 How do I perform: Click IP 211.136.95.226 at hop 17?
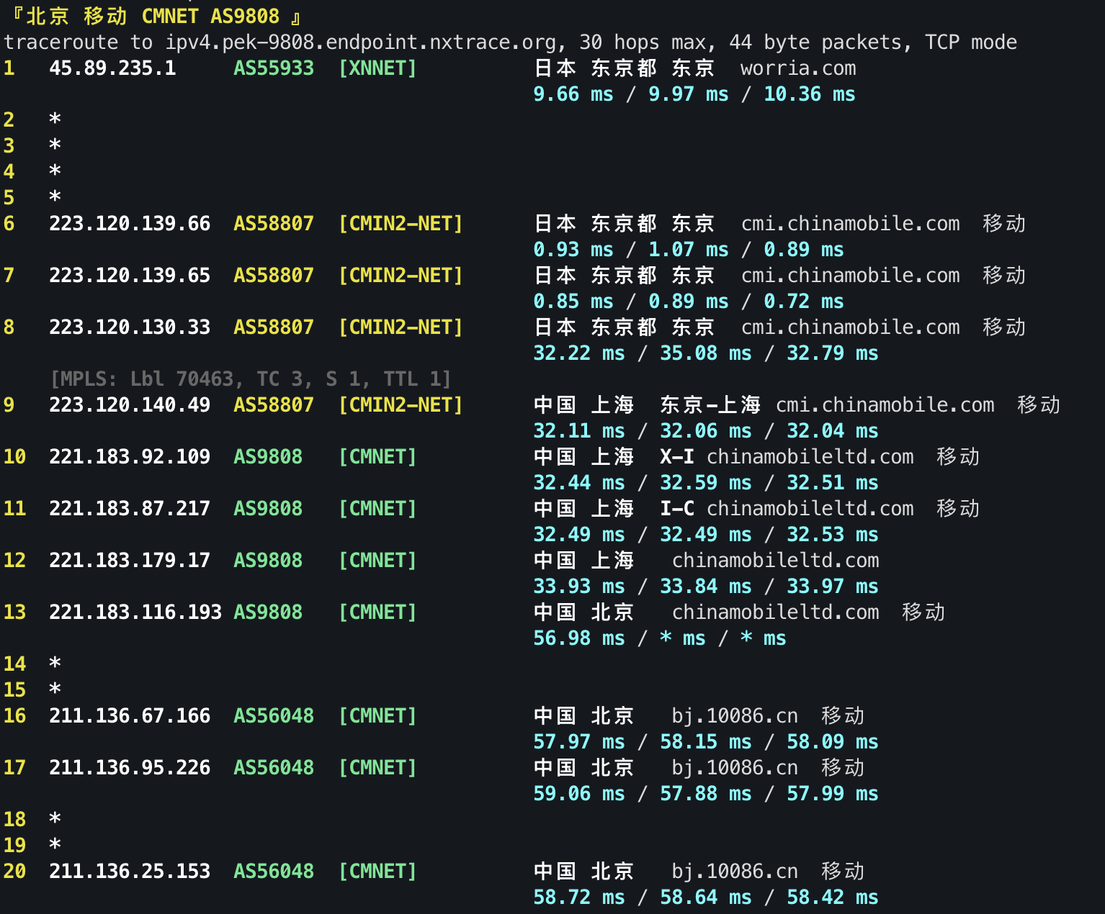pyautogui.click(x=130, y=768)
